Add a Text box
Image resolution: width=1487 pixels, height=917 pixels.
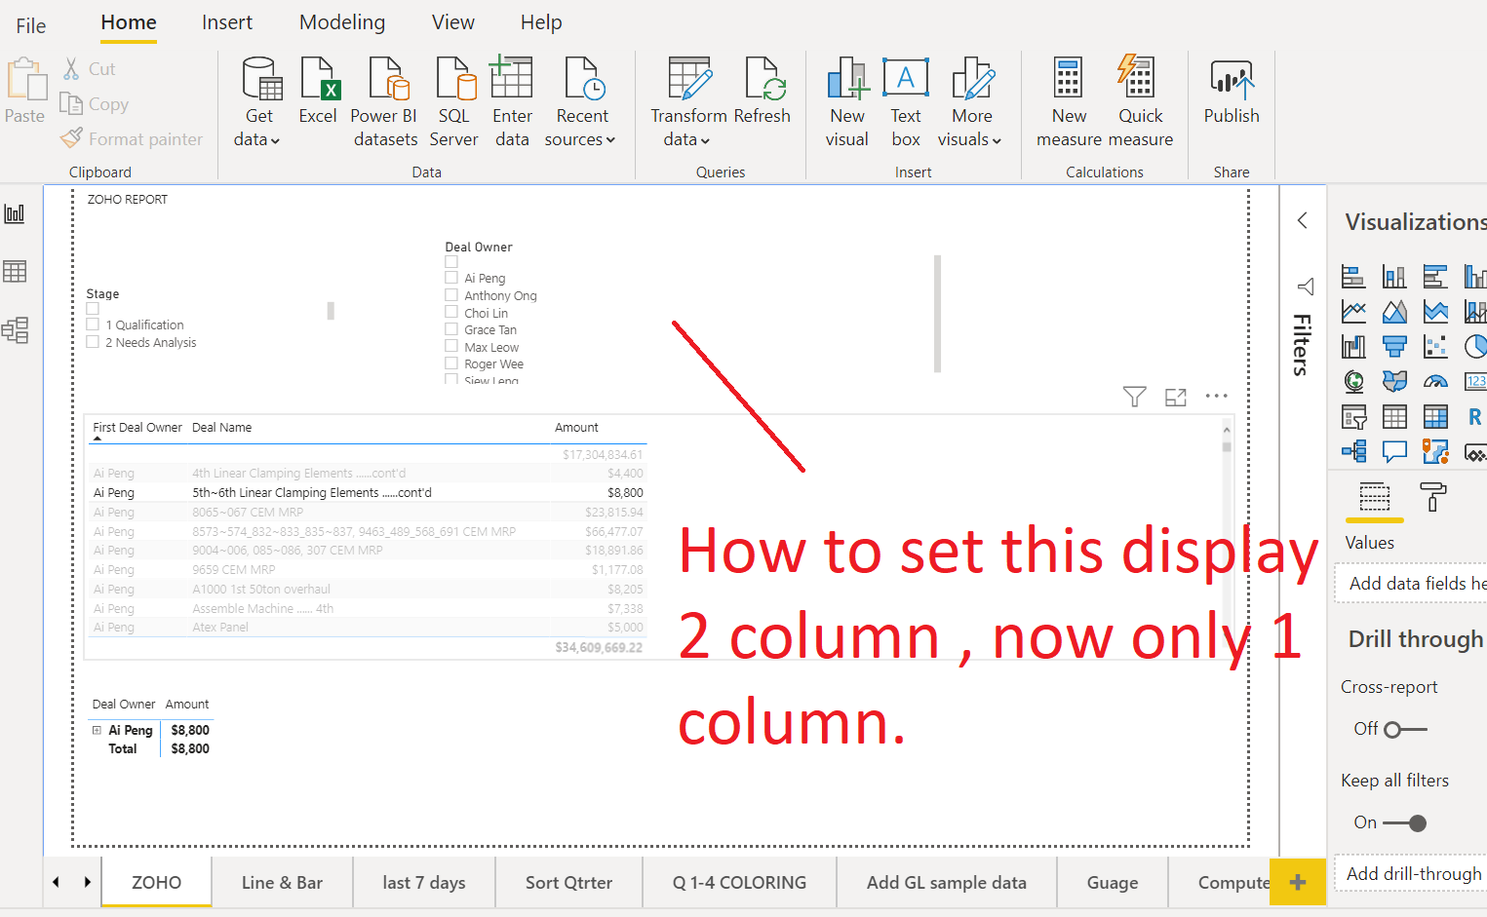click(x=906, y=102)
